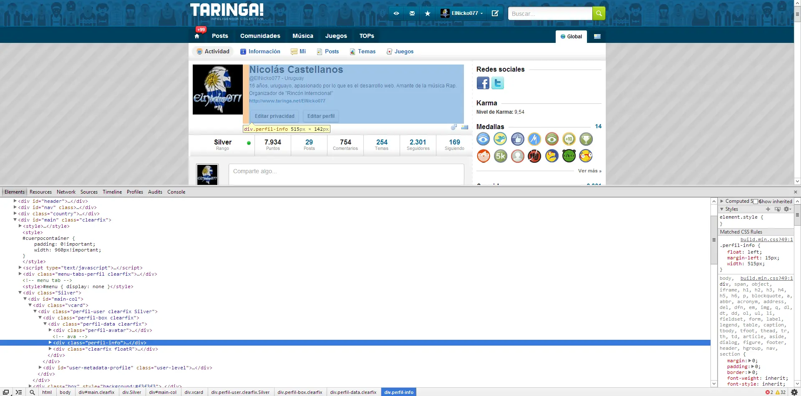Click the 2.301 Seguidores stat
801x396 pixels.
point(418,144)
